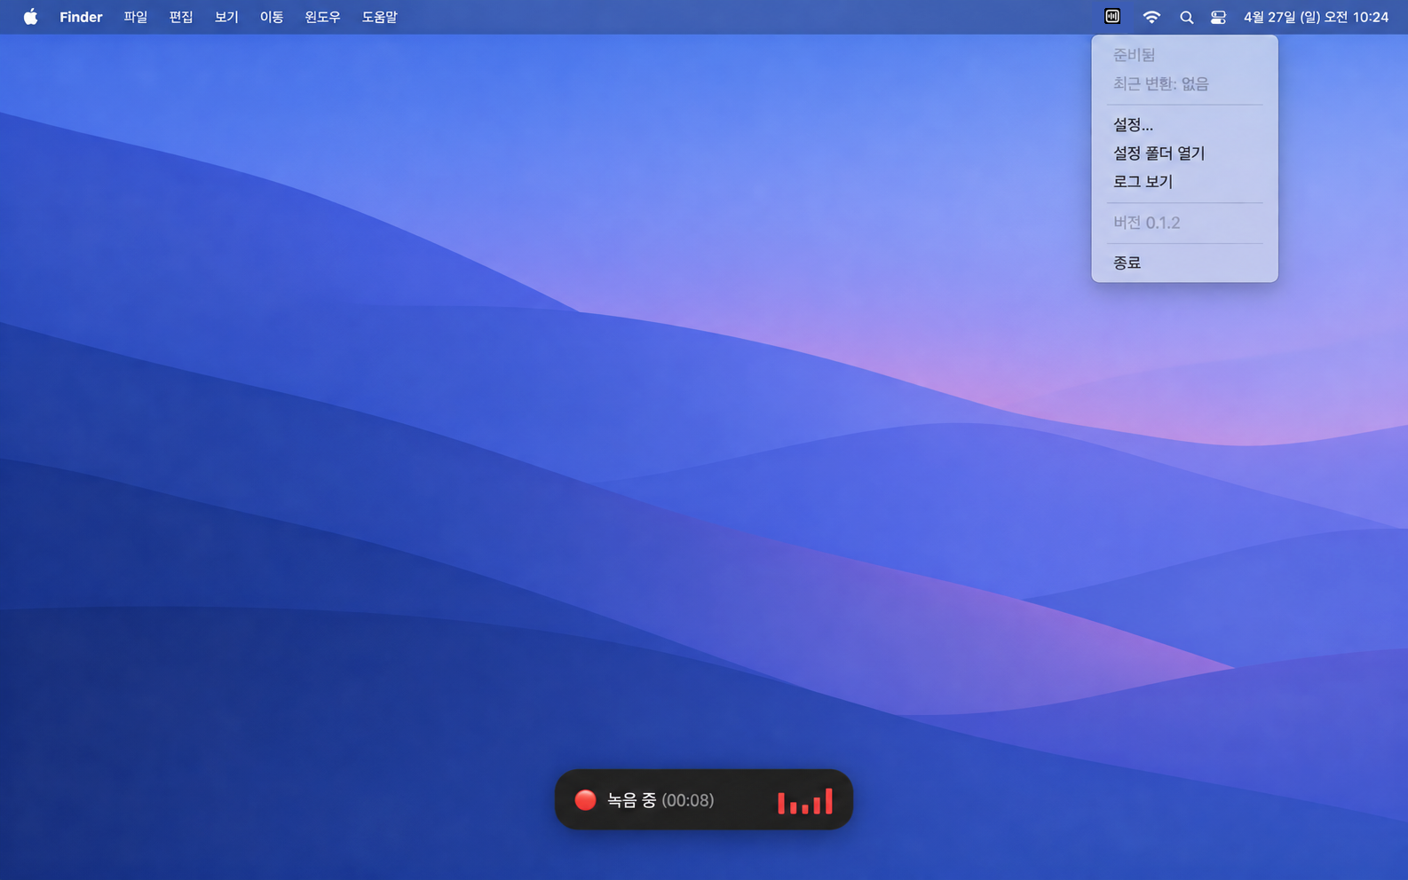Screen dimensions: 1408x880
Task: Click the date and time clock
Action: [x=1316, y=17]
